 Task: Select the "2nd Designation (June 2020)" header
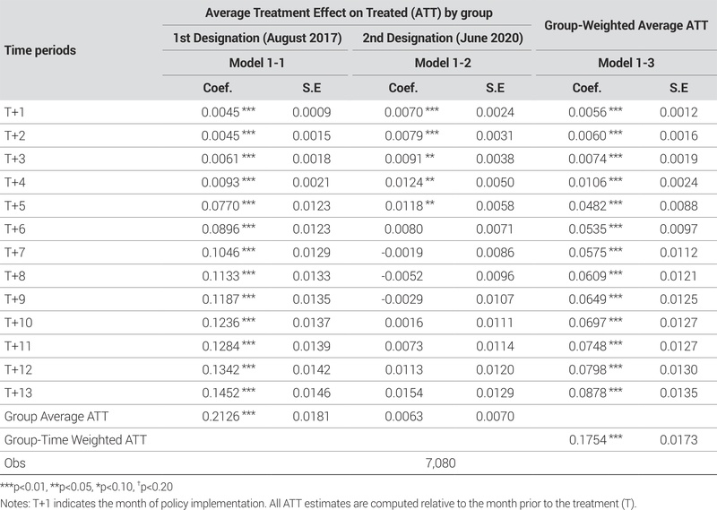pos(443,40)
